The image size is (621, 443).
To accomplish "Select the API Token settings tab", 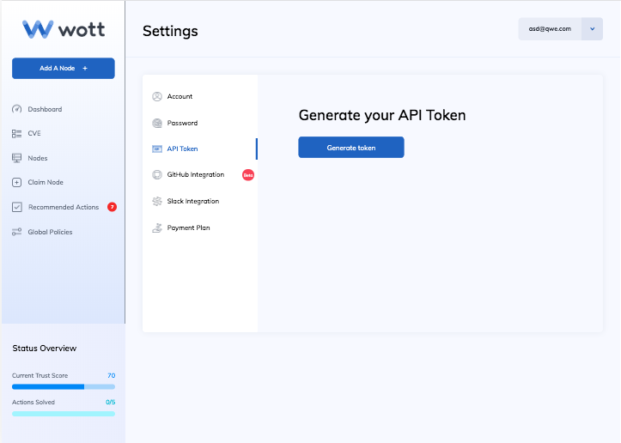I will tap(182, 149).
